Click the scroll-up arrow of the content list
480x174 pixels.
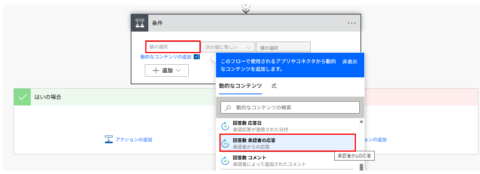pos(361,122)
